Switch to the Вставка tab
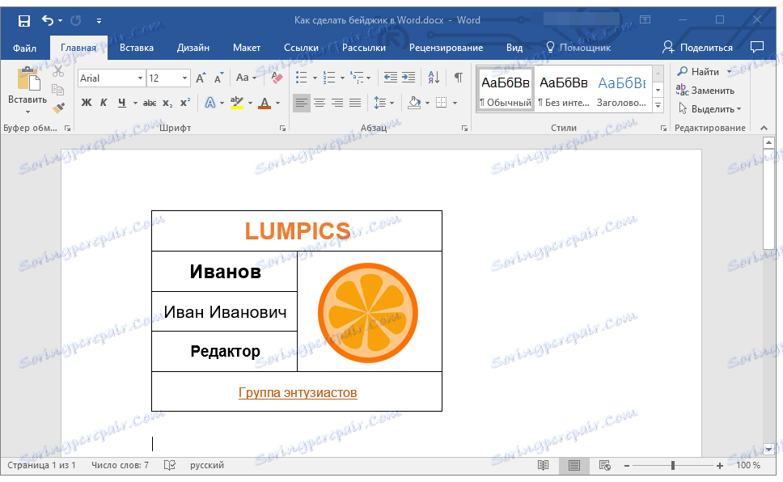 (x=137, y=48)
